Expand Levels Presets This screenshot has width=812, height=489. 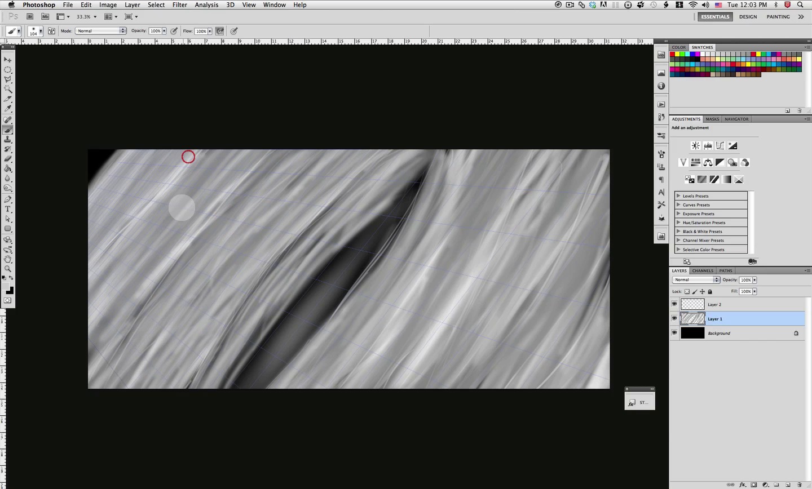pyautogui.click(x=678, y=196)
